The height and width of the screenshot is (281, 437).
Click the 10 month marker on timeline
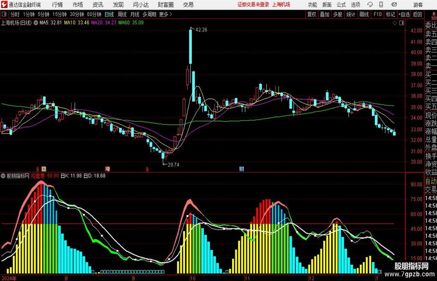(x=192, y=278)
